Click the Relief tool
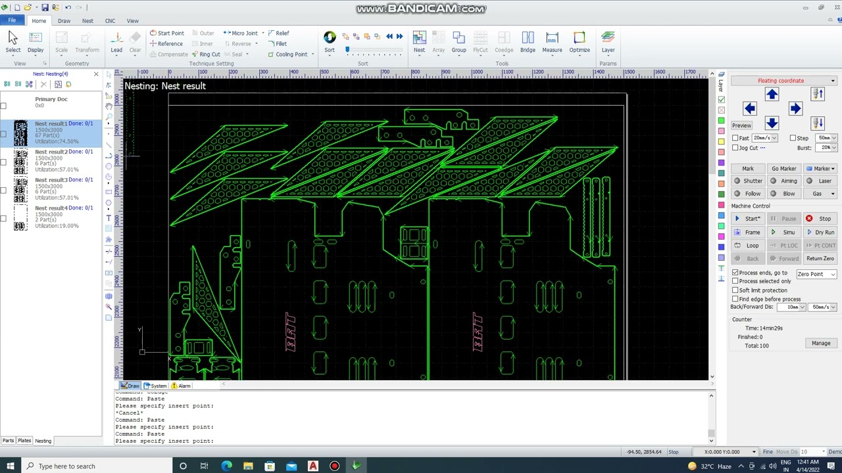Screen dimensions: 842x473 [278, 33]
